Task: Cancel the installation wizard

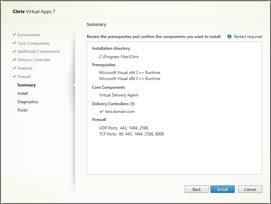Action: [250, 189]
